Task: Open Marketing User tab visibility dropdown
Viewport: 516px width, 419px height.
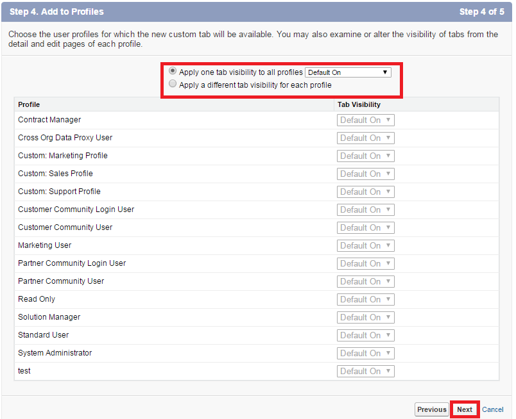Action: pos(365,245)
